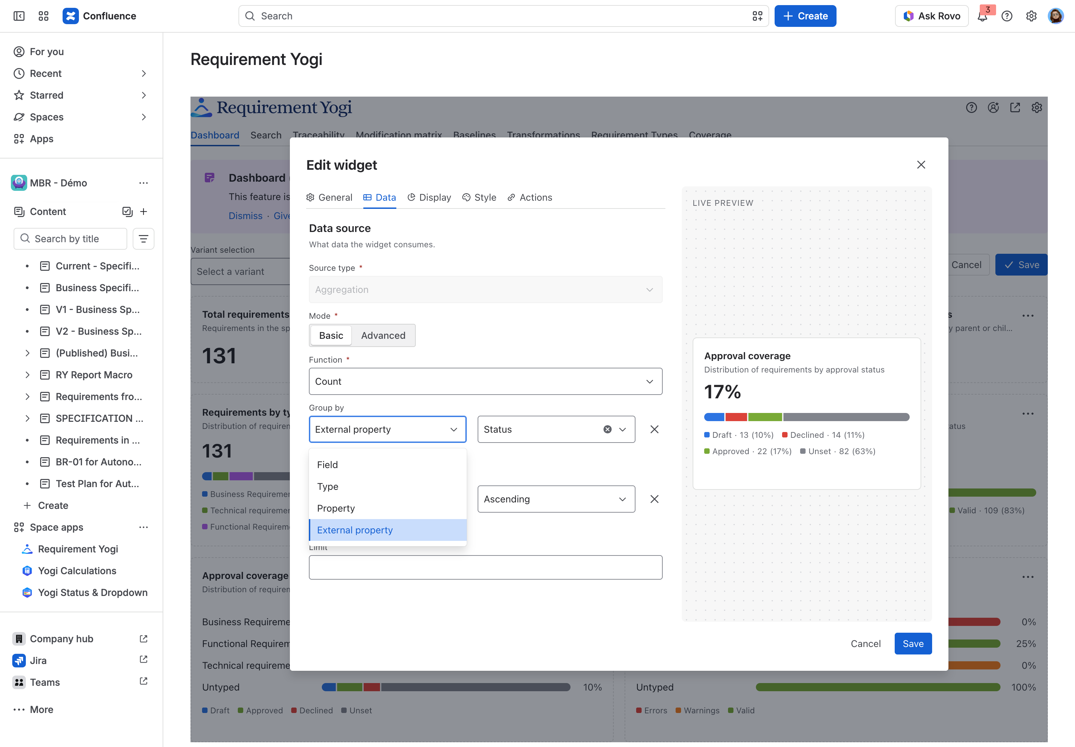Click the Draft blue segment in preview bar
1075x747 pixels.
coord(714,417)
